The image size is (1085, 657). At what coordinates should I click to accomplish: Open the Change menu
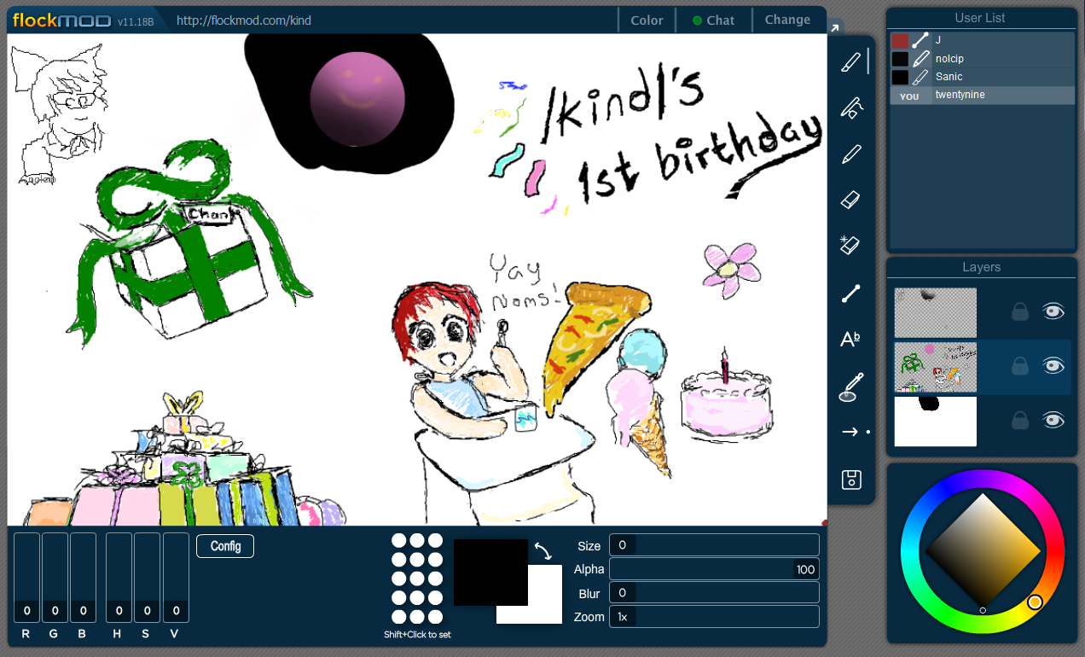pyautogui.click(x=787, y=20)
